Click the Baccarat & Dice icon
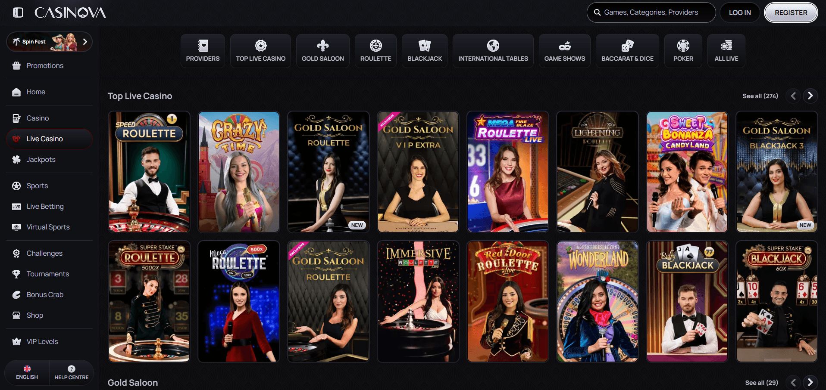The width and height of the screenshot is (826, 390). [x=627, y=45]
